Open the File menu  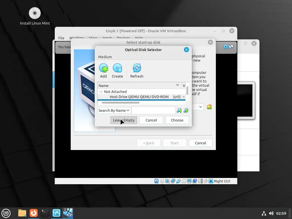[x=61, y=38]
